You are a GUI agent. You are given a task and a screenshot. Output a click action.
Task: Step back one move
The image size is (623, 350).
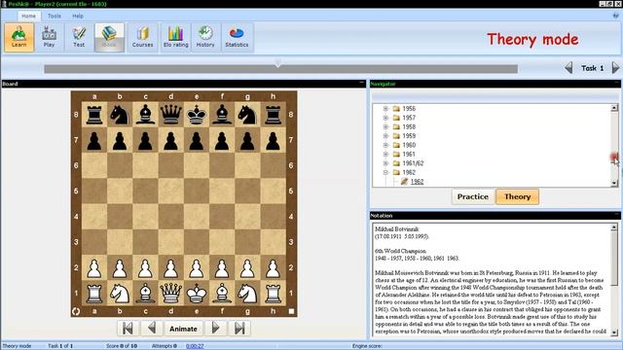pyautogui.click(x=152, y=329)
